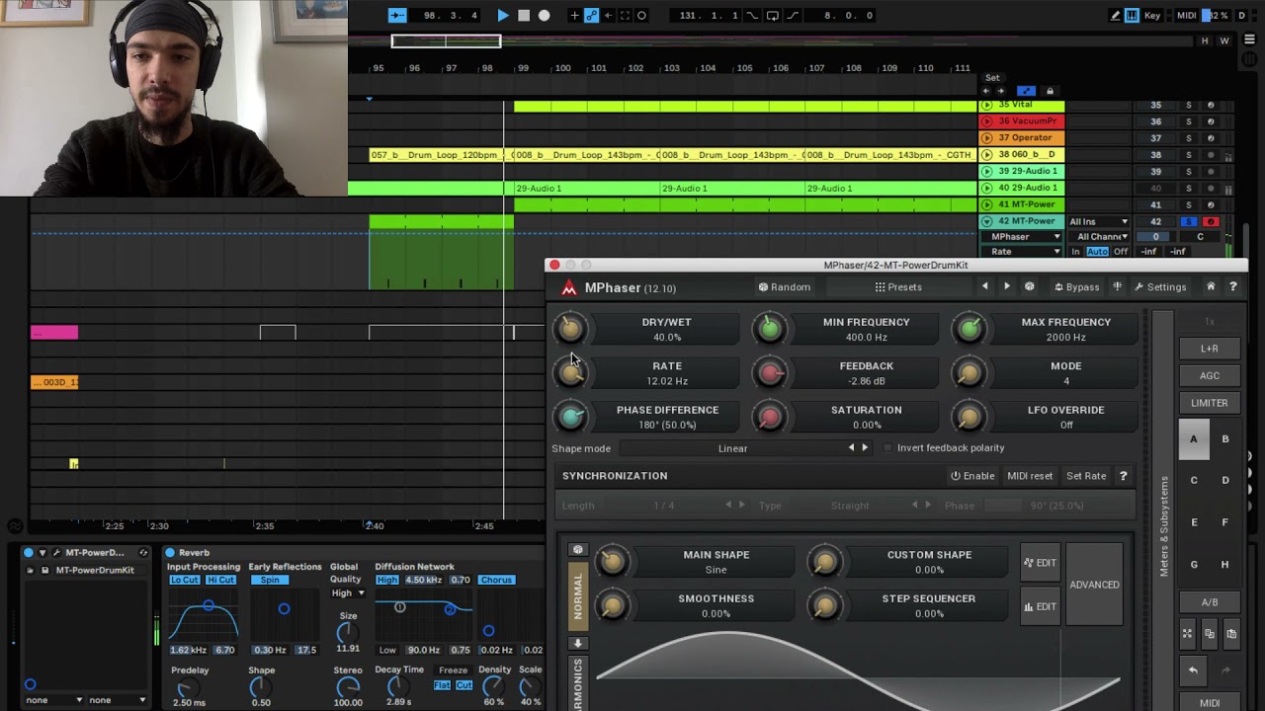Click the H optimize height button
Image resolution: width=1265 pixels, height=711 pixels.
(x=1205, y=40)
